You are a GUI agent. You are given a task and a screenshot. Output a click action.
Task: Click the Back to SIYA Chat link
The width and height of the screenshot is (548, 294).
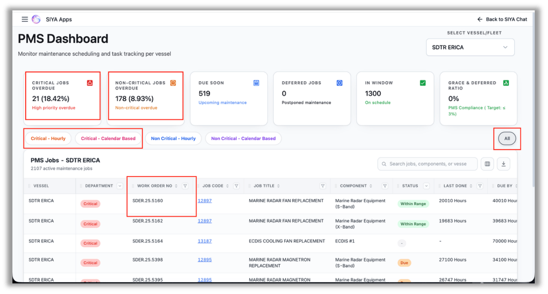point(502,19)
